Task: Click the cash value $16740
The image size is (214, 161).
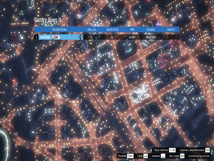Action: coord(151,37)
